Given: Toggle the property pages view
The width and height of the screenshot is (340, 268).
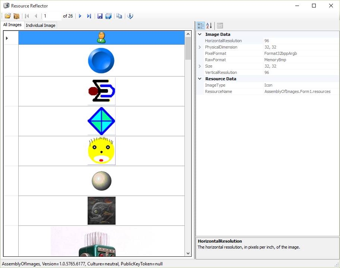Looking at the screenshot, I should click(220, 25).
